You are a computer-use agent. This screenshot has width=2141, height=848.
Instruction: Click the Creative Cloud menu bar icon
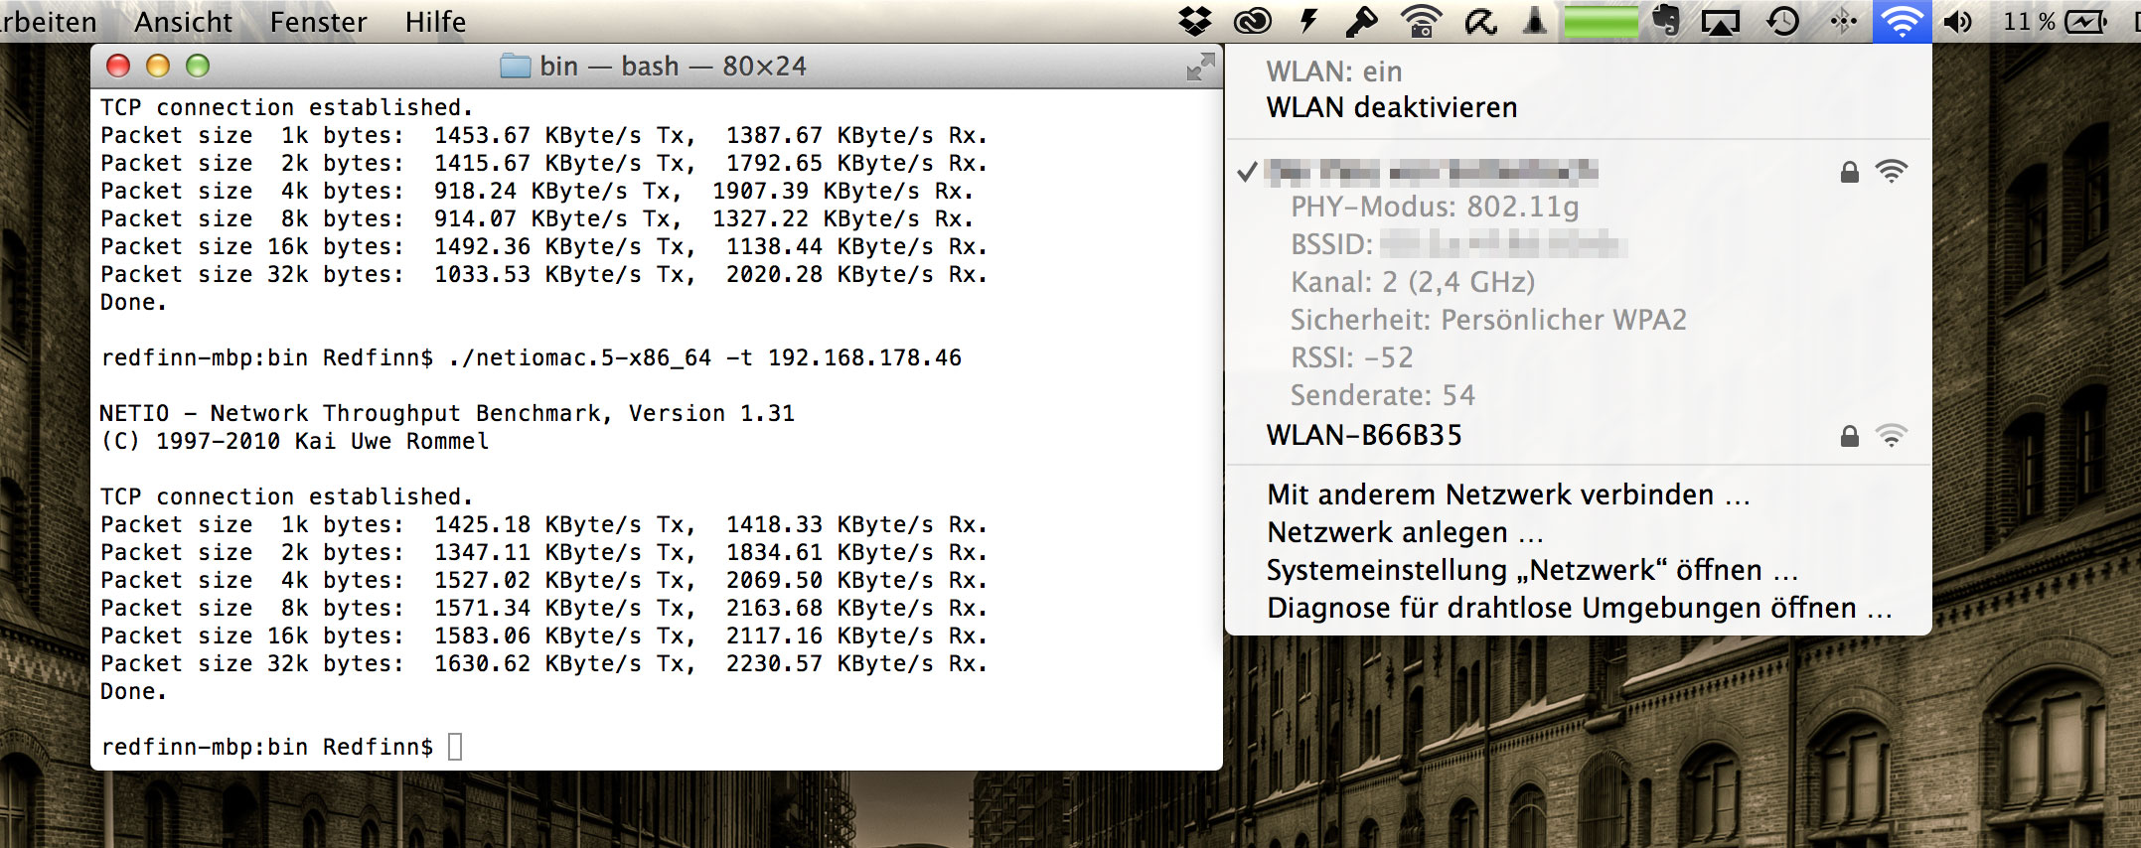click(x=1252, y=21)
